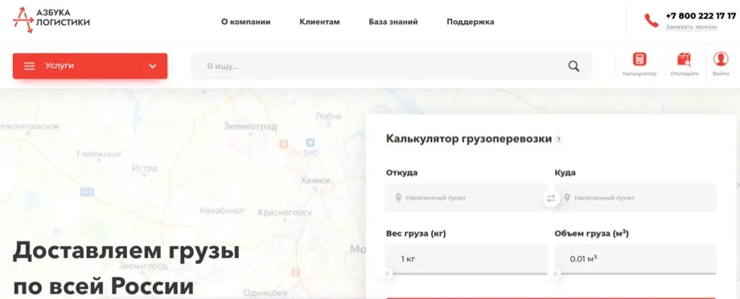Click the Химки label on the map

click(x=314, y=181)
